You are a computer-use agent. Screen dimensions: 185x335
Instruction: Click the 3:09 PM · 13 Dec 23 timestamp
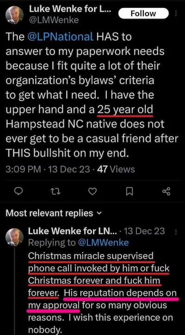click(x=48, y=169)
